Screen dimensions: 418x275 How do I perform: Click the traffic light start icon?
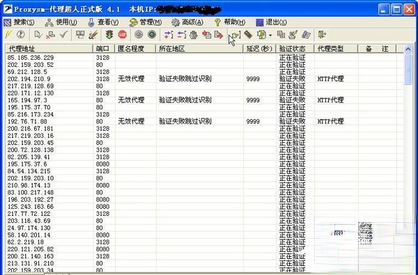coord(109,34)
